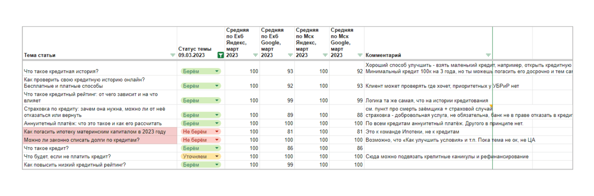Click filter icon in "Тема статьи" header
The image size is (594, 196).
click(x=172, y=56)
